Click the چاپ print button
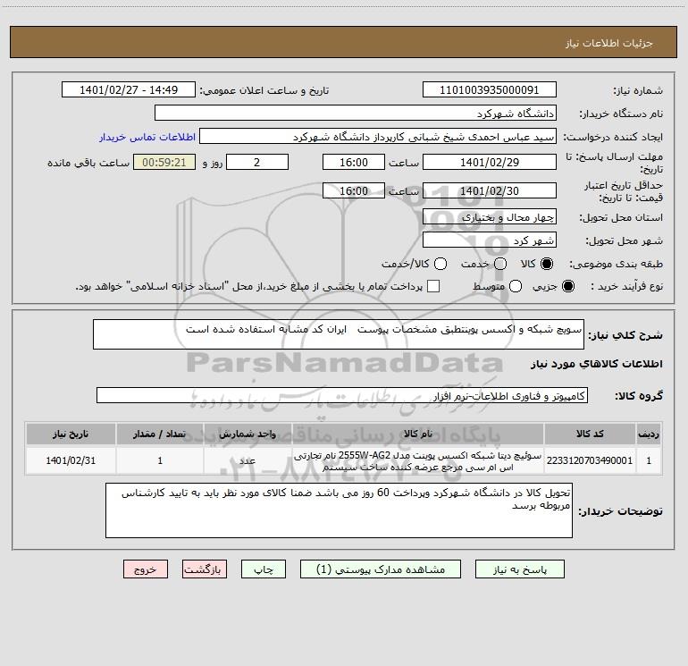 (264, 569)
